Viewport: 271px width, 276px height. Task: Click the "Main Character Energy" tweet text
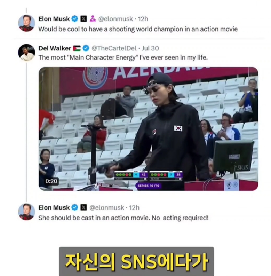click(123, 57)
